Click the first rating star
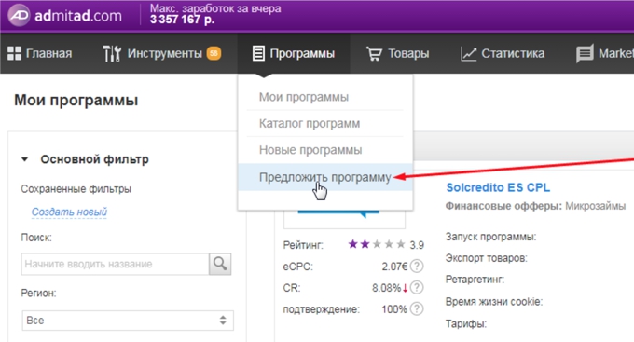 [353, 244]
